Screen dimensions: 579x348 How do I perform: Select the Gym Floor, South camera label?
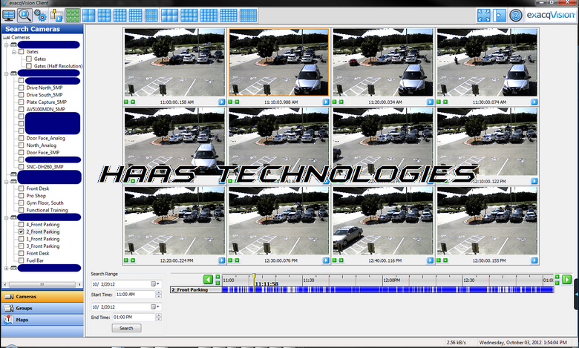click(45, 203)
